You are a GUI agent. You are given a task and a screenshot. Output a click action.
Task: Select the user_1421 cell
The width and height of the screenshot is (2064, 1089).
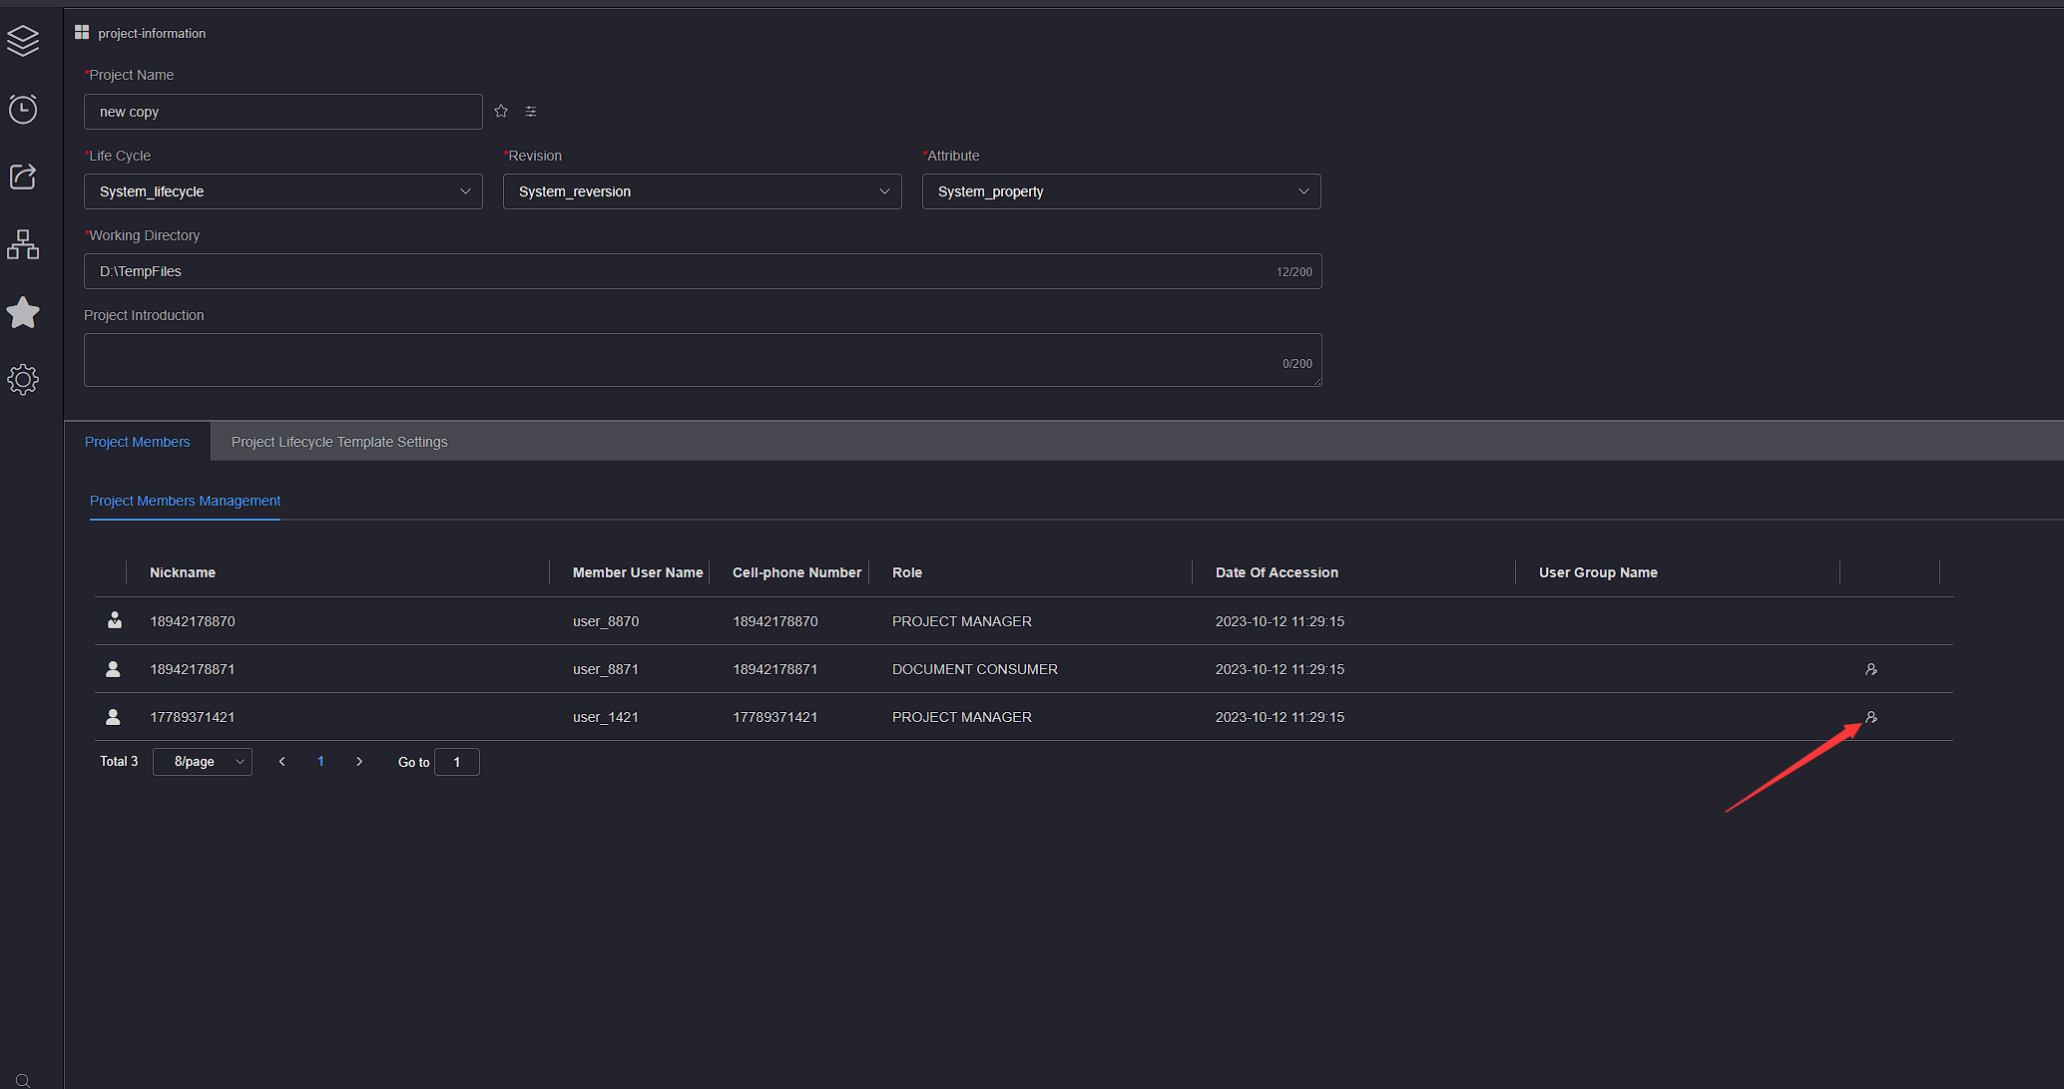(x=606, y=717)
